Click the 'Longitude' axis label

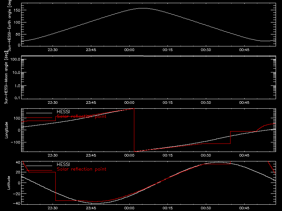(x=6, y=130)
